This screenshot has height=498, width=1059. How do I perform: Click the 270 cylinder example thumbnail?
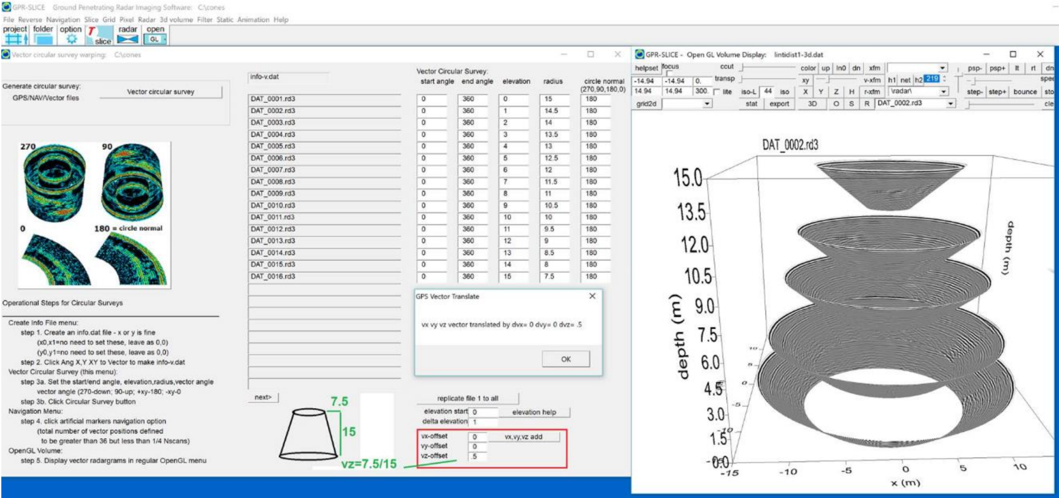click(55, 182)
